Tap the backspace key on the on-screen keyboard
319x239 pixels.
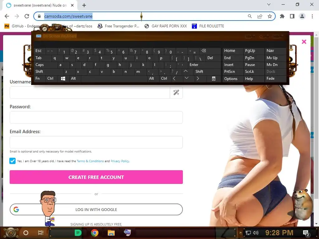click(204, 51)
